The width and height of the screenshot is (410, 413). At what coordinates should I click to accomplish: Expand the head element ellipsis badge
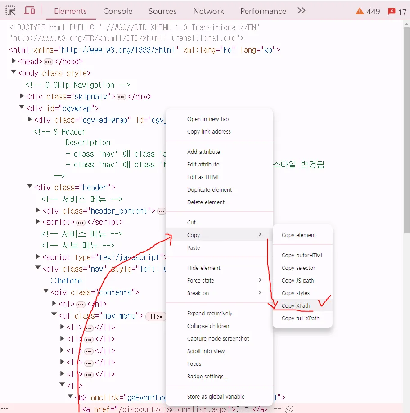[x=48, y=62]
